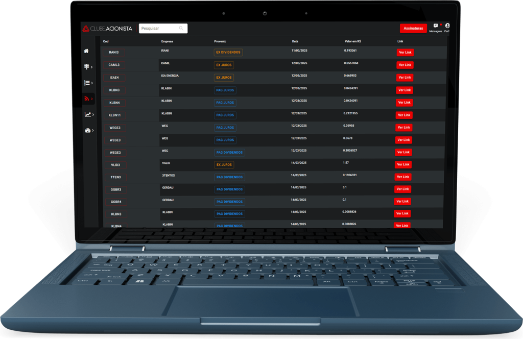This screenshot has width=523, height=339.
Task: Expand the chevron beside chart icon
Action: coord(93,115)
